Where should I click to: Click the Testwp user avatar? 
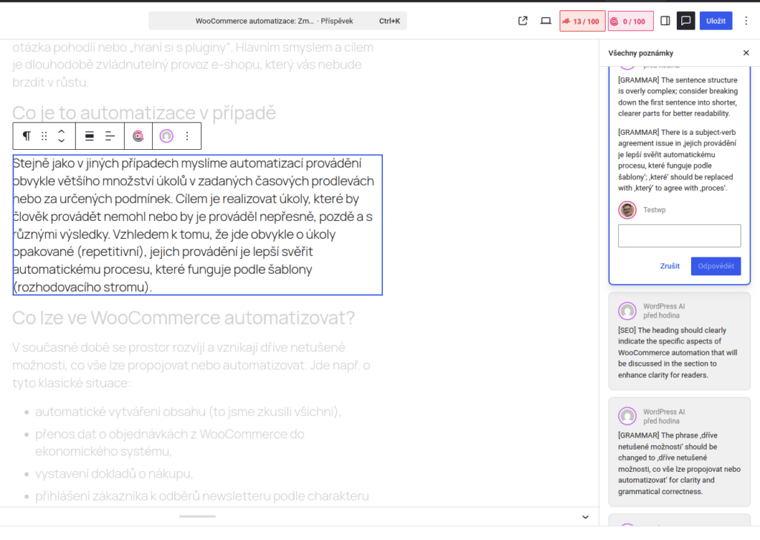[x=627, y=210]
